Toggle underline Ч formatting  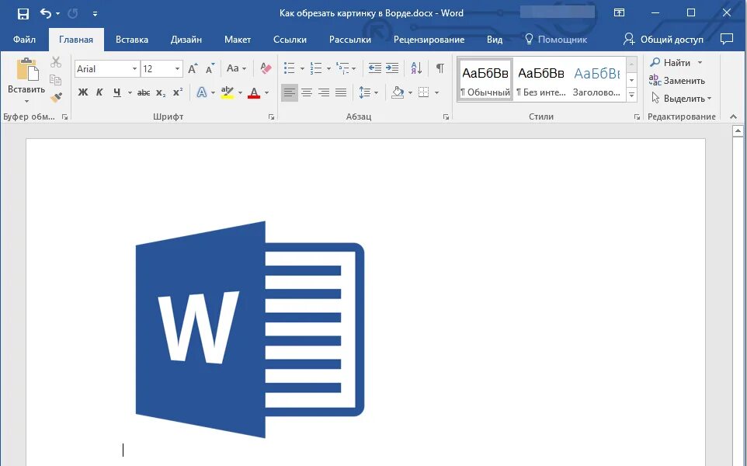(x=116, y=92)
